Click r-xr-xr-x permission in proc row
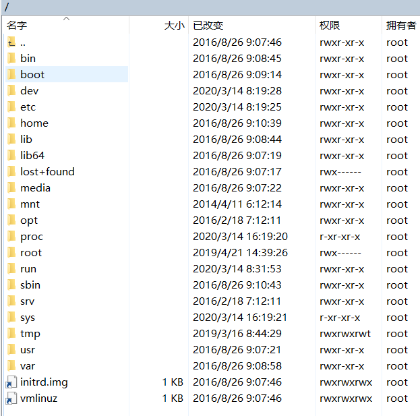Screen dimensions: 420x416 (x=340, y=236)
